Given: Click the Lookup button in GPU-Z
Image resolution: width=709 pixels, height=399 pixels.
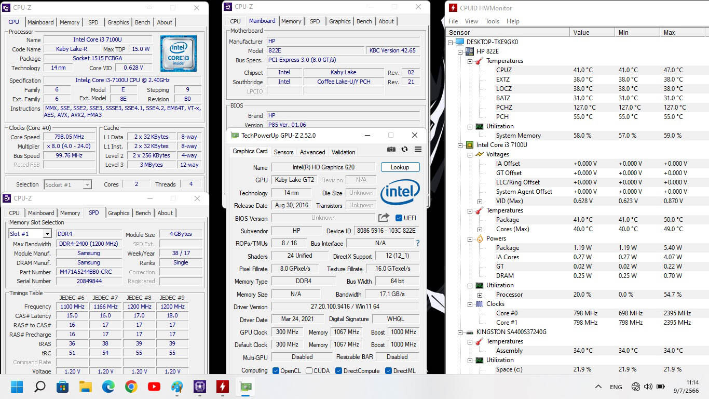Looking at the screenshot, I should pyautogui.click(x=400, y=167).
